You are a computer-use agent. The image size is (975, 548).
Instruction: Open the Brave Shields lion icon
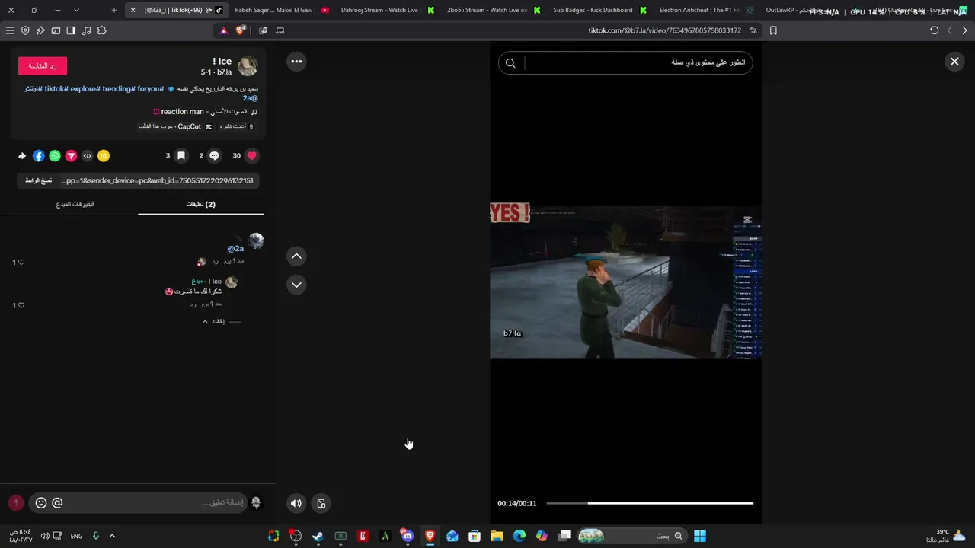(241, 30)
